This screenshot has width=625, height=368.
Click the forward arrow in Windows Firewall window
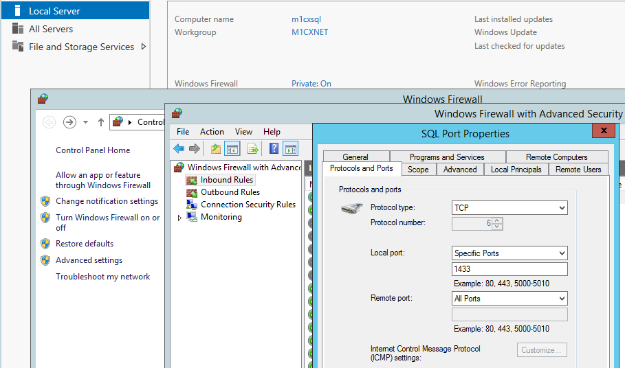click(x=69, y=122)
